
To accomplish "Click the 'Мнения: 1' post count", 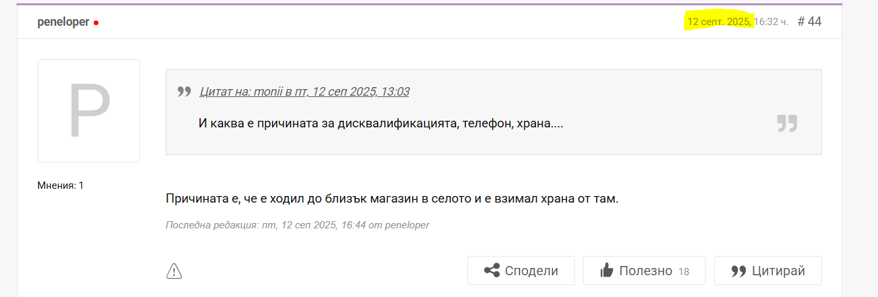I will click(x=61, y=185).
